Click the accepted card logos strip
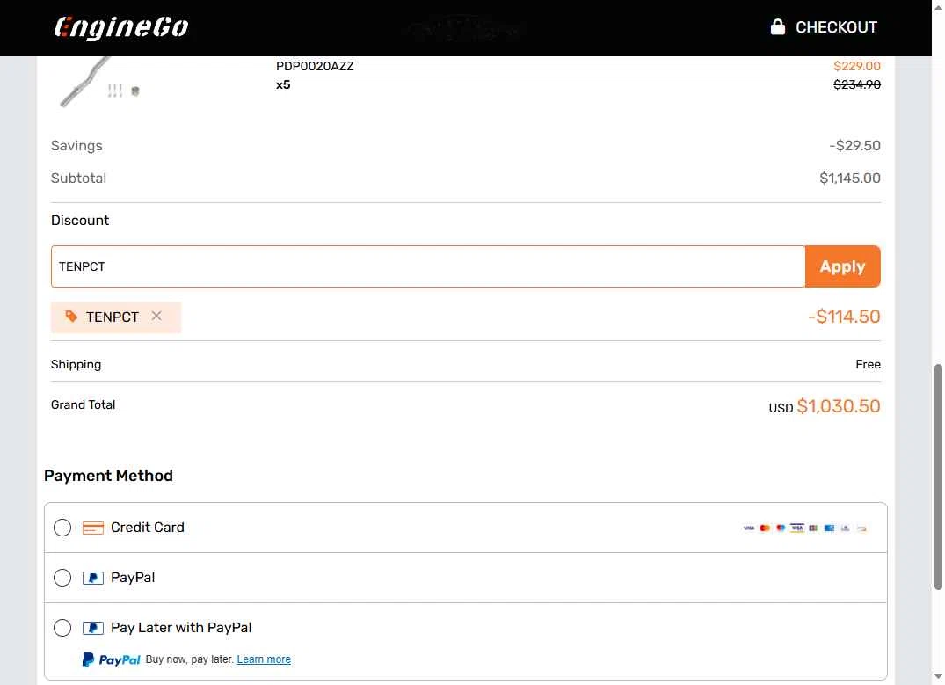The image size is (945, 685). coord(804,528)
